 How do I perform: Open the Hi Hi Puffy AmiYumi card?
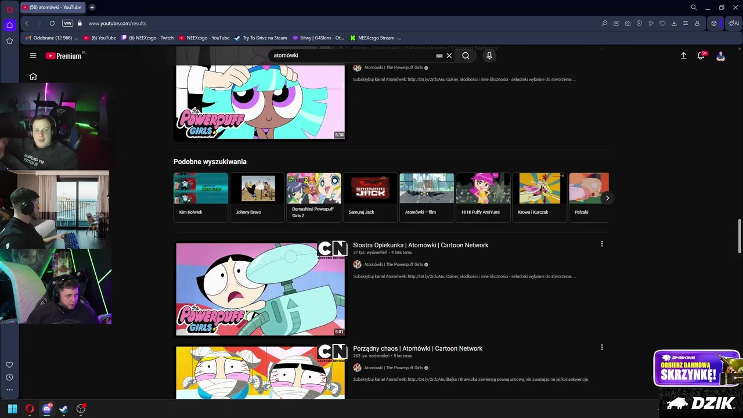click(x=483, y=197)
